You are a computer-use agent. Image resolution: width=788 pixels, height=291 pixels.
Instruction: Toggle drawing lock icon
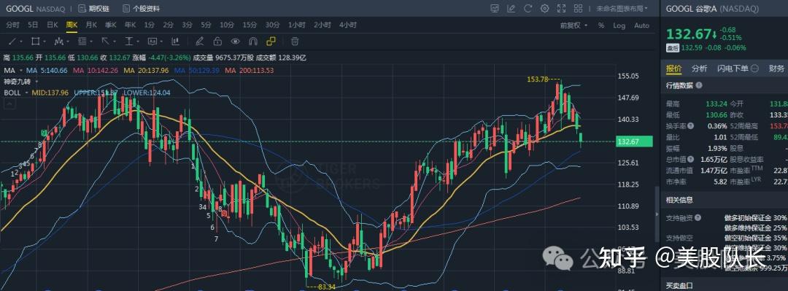point(217,42)
